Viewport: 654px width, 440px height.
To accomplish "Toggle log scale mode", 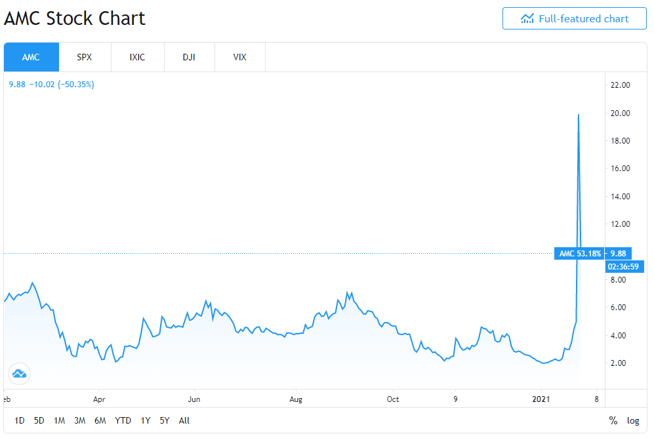I will [633, 420].
